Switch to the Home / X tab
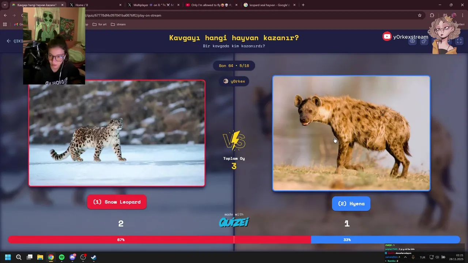The width and height of the screenshot is (468, 263). (95, 5)
